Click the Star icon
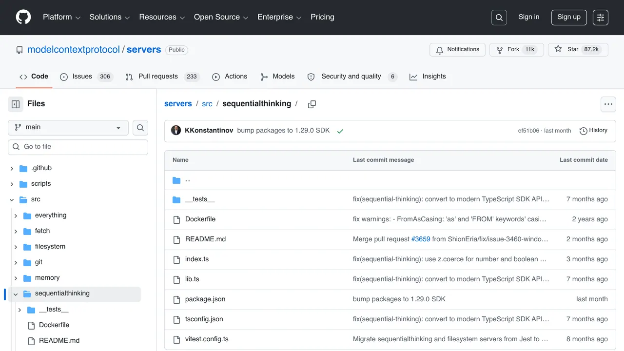624x351 pixels. [x=558, y=49]
